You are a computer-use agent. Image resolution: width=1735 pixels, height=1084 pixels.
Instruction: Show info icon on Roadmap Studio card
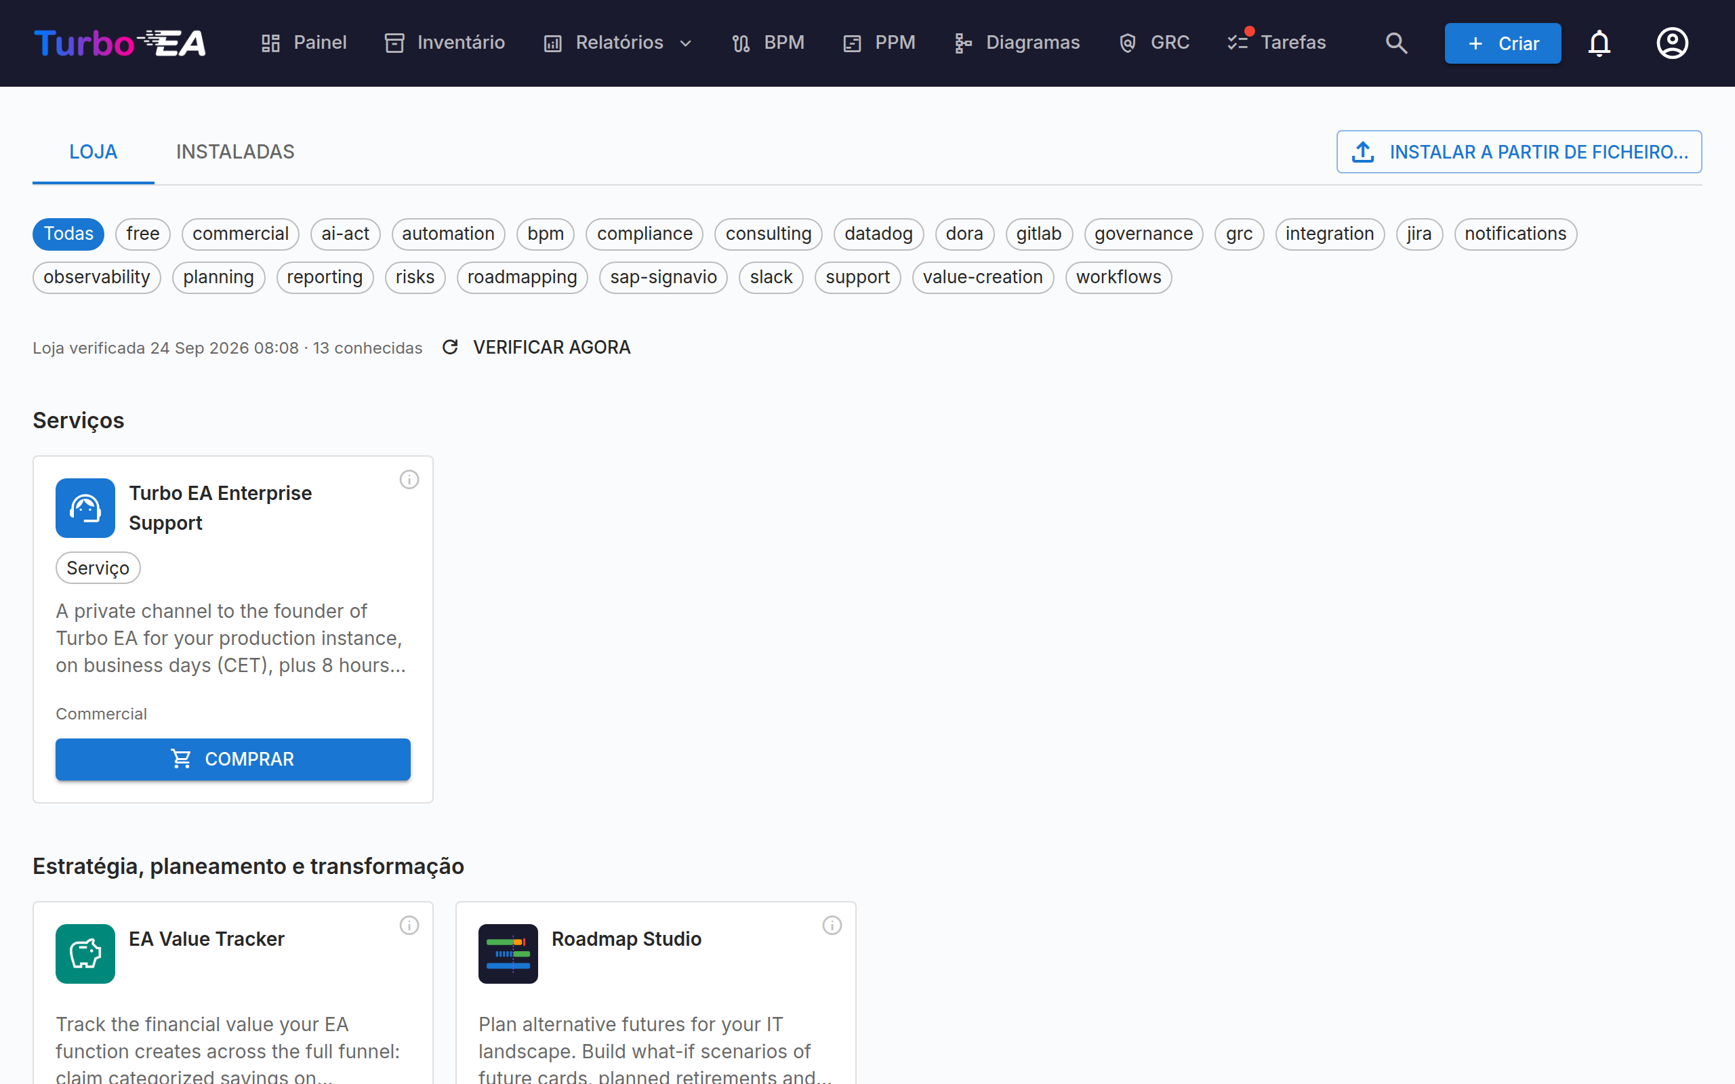click(832, 925)
